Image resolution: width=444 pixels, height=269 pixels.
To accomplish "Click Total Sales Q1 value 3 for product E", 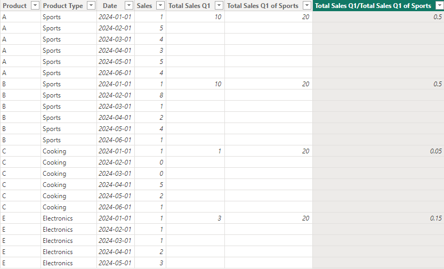I will click(x=196, y=218).
